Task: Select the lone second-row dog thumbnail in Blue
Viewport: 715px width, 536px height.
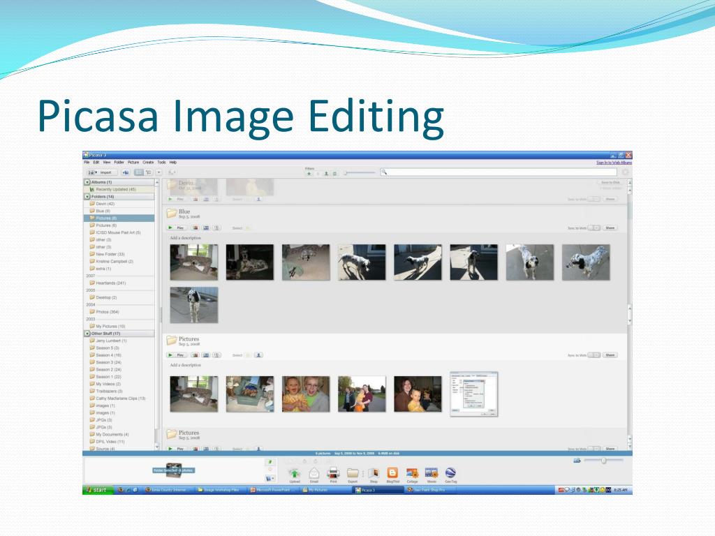Action: [194, 305]
